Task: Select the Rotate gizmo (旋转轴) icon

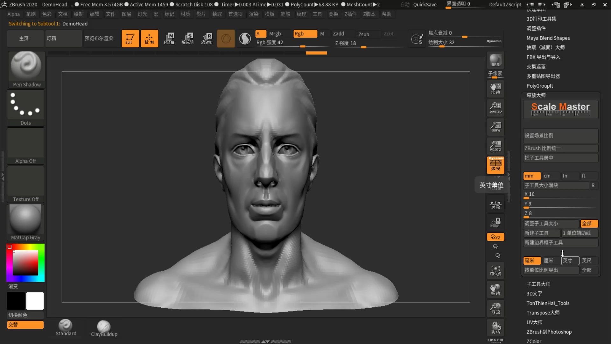Action: 207,38
